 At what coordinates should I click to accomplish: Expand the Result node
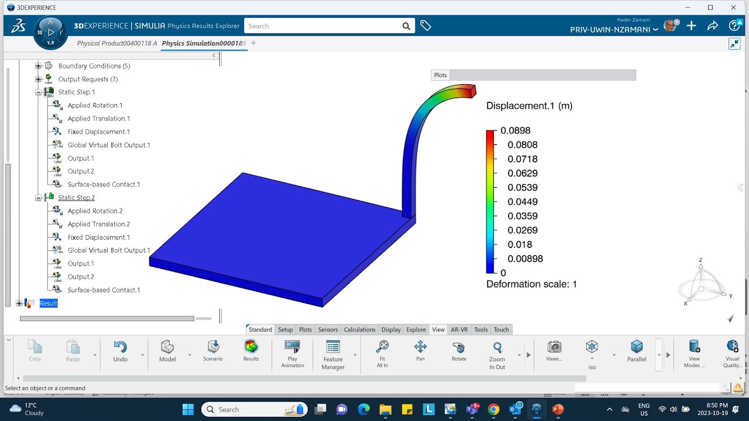click(19, 303)
